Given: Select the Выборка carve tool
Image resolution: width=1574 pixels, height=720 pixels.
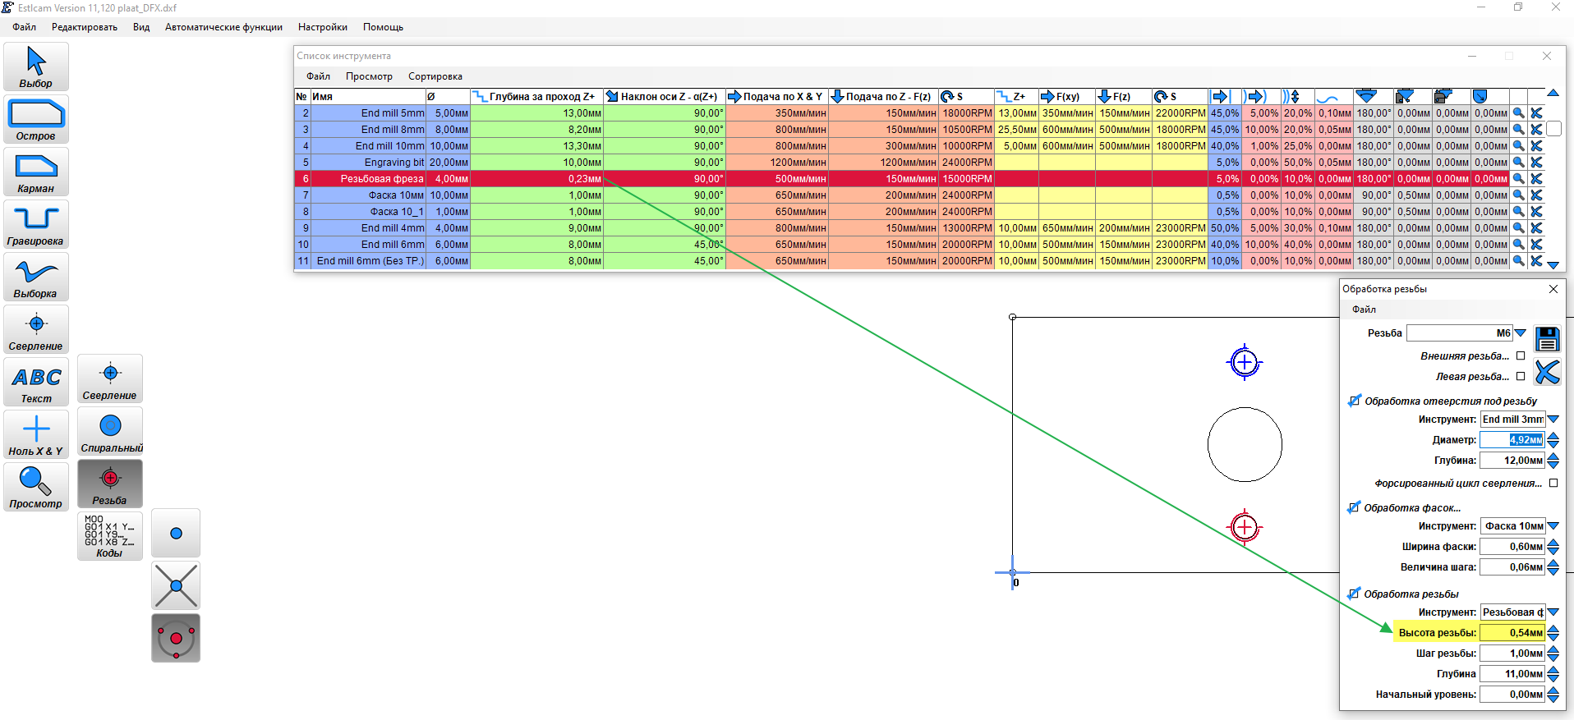Looking at the screenshot, I should (x=36, y=277).
